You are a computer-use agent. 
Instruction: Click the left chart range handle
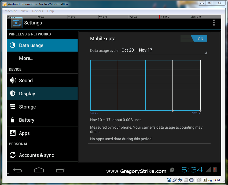pyautogui.click(x=172, y=110)
